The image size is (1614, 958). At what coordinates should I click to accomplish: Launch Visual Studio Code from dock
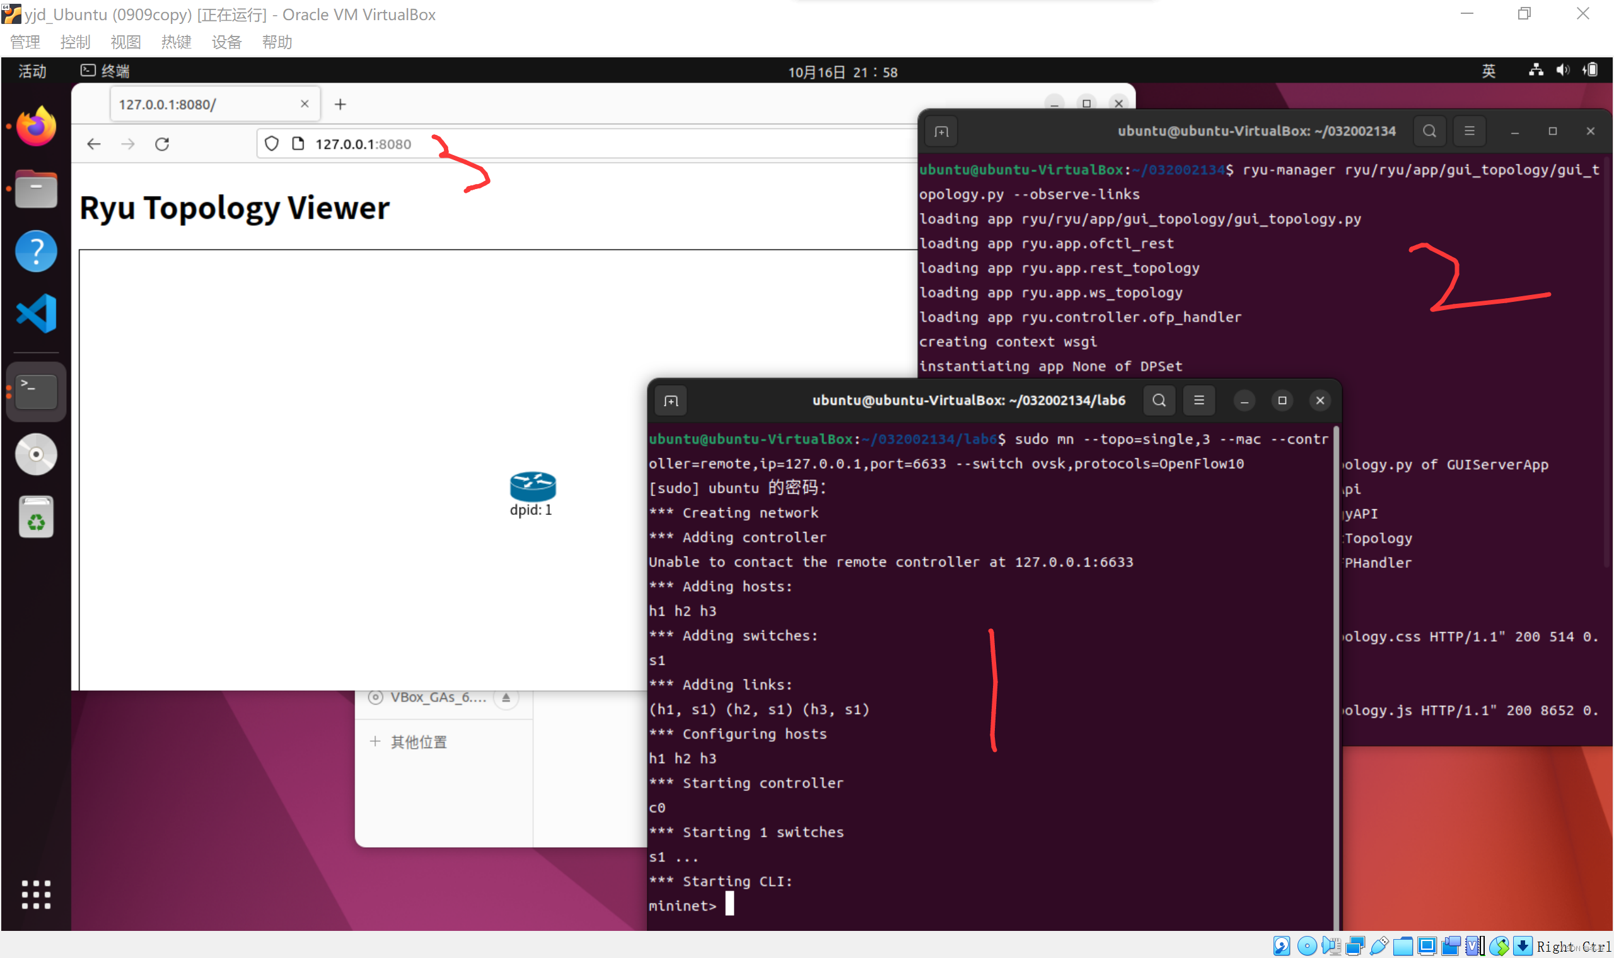click(x=36, y=314)
